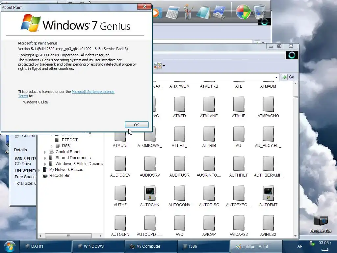The height and width of the screenshot is (253, 337).
Task: Open the Recycle Bin icon in the top dock
Action: point(260,12)
